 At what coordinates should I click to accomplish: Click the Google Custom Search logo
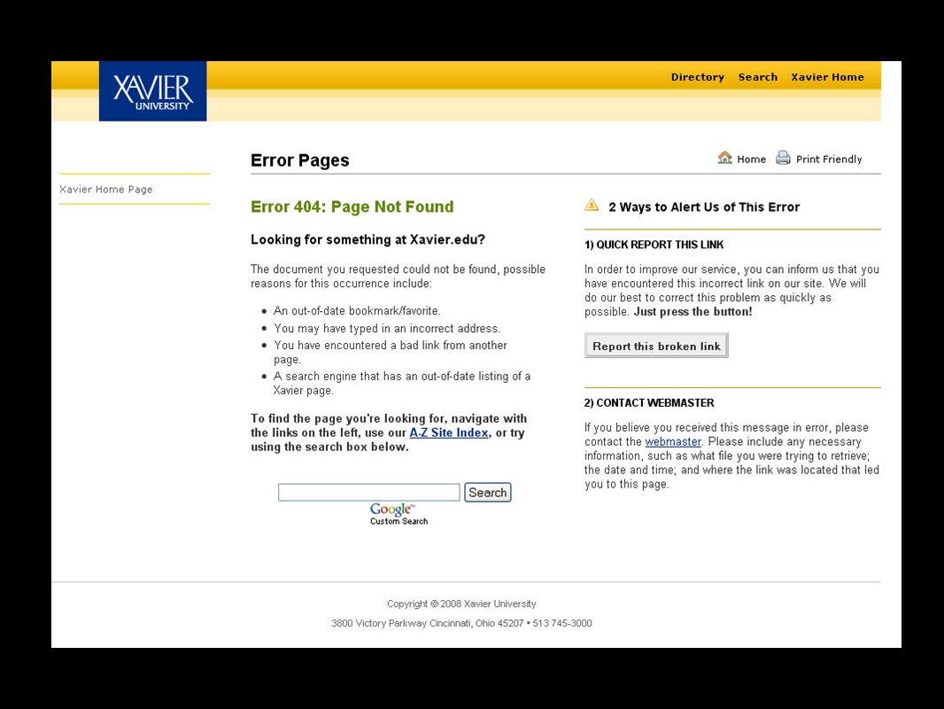click(x=398, y=514)
